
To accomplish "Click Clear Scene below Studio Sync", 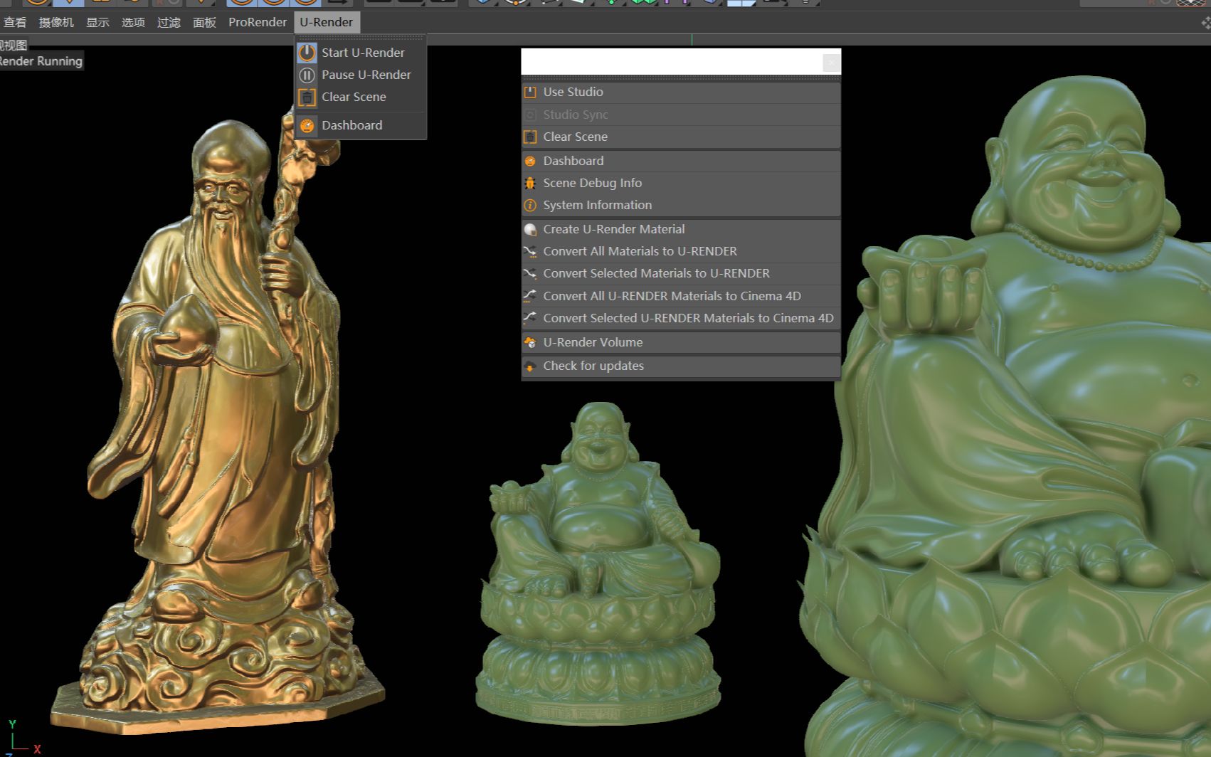I will tap(681, 137).
